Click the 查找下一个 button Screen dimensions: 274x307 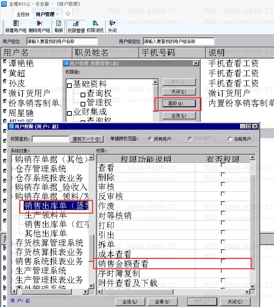(x=86, y=139)
